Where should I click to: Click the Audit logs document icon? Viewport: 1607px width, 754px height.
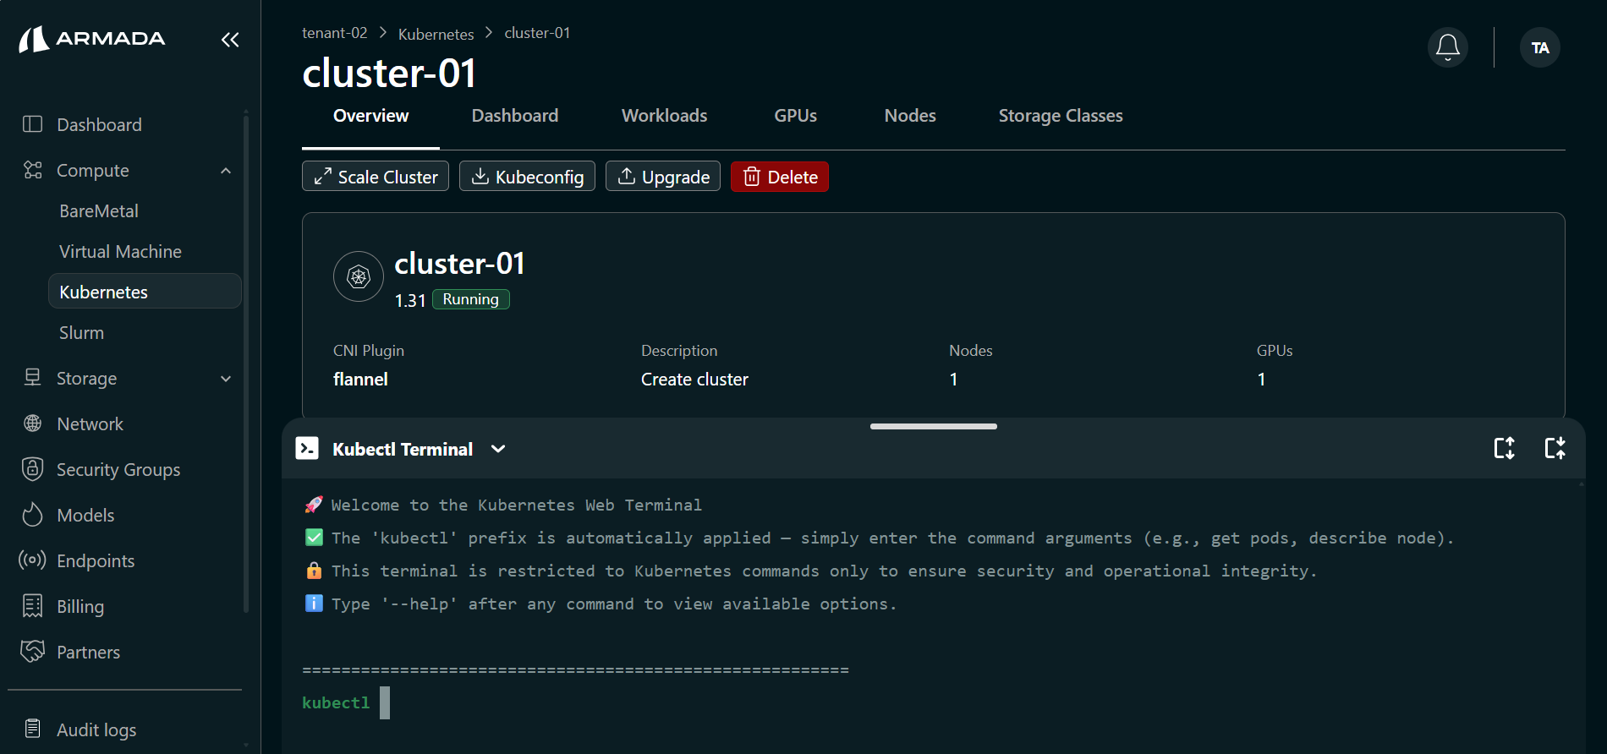[x=32, y=729]
